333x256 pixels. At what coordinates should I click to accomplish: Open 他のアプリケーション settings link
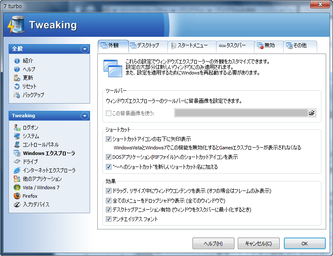point(42,179)
